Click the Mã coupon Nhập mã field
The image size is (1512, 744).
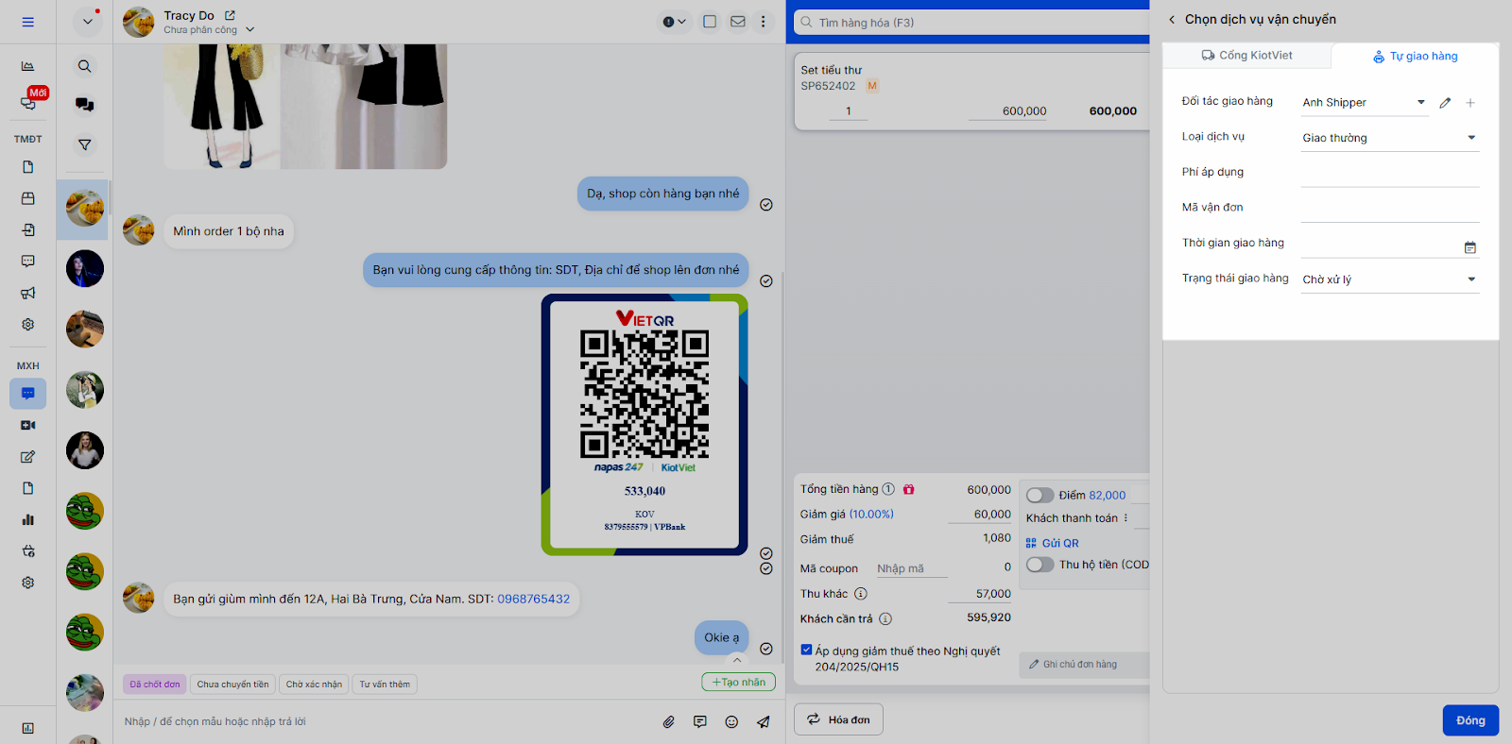[x=912, y=568]
